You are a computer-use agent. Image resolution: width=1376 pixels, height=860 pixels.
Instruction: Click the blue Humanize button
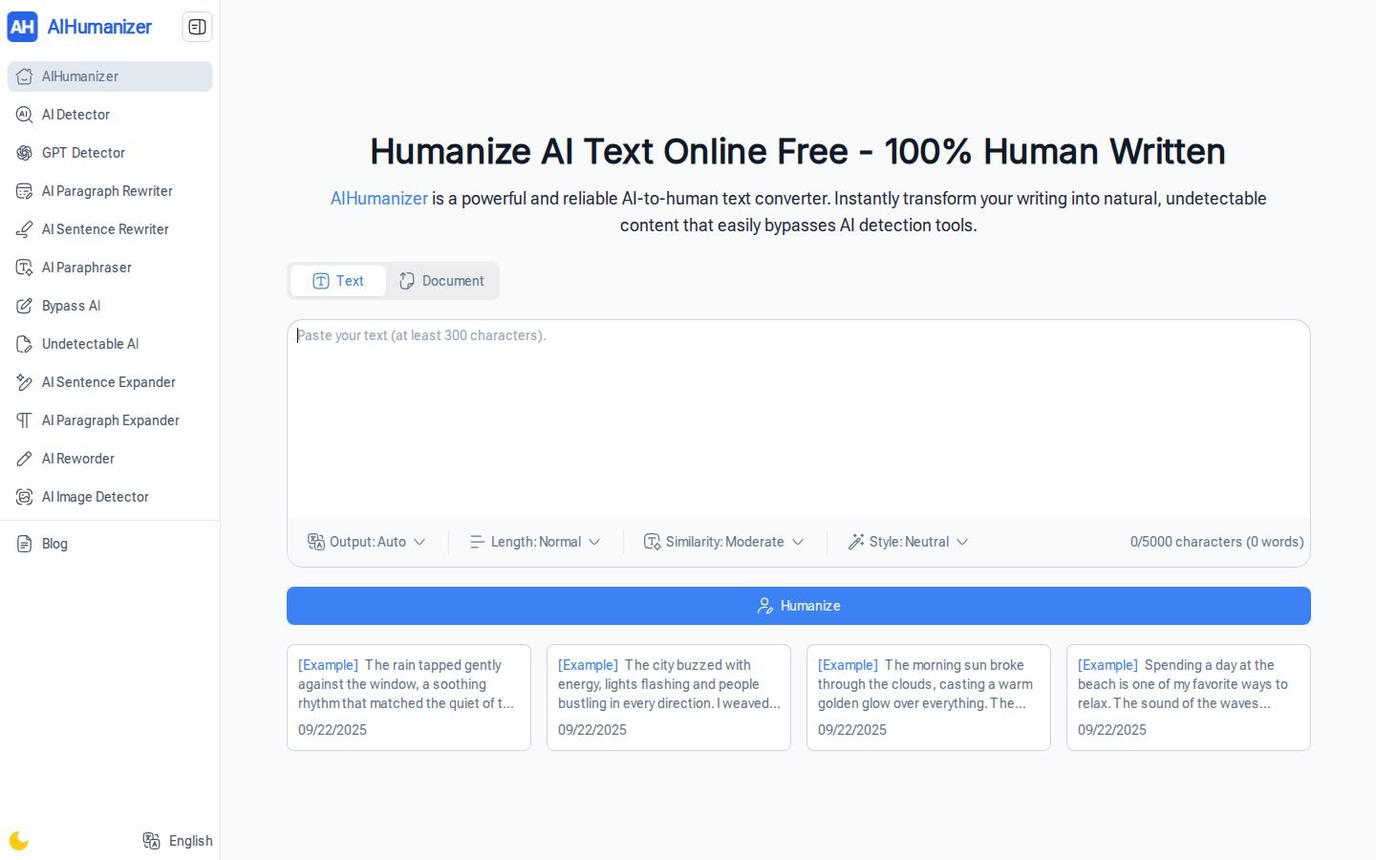click(x=799, y=606)
